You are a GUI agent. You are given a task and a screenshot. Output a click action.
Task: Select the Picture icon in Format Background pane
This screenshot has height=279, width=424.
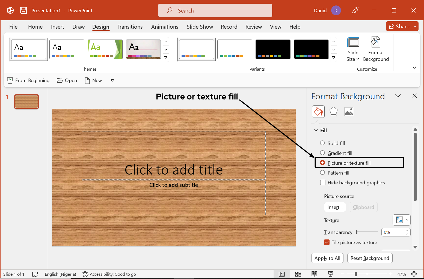(x=349, y=111)
